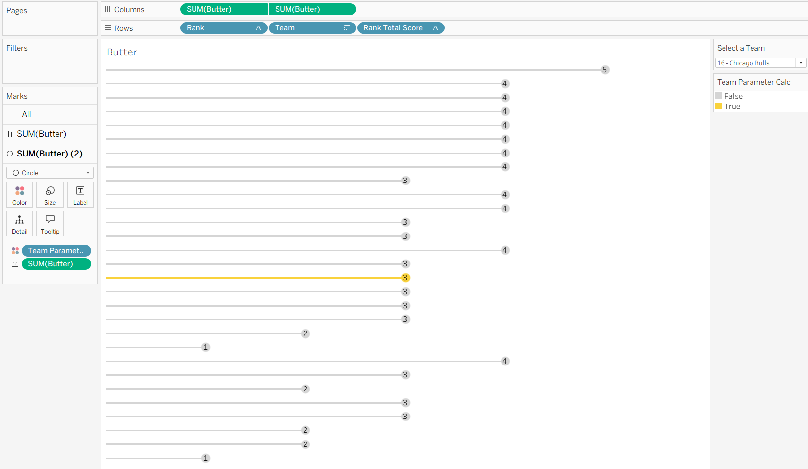The image size is (808, 469).
Task: Open the Circle mark type dropdown
Action: click(x=50, y=173)
